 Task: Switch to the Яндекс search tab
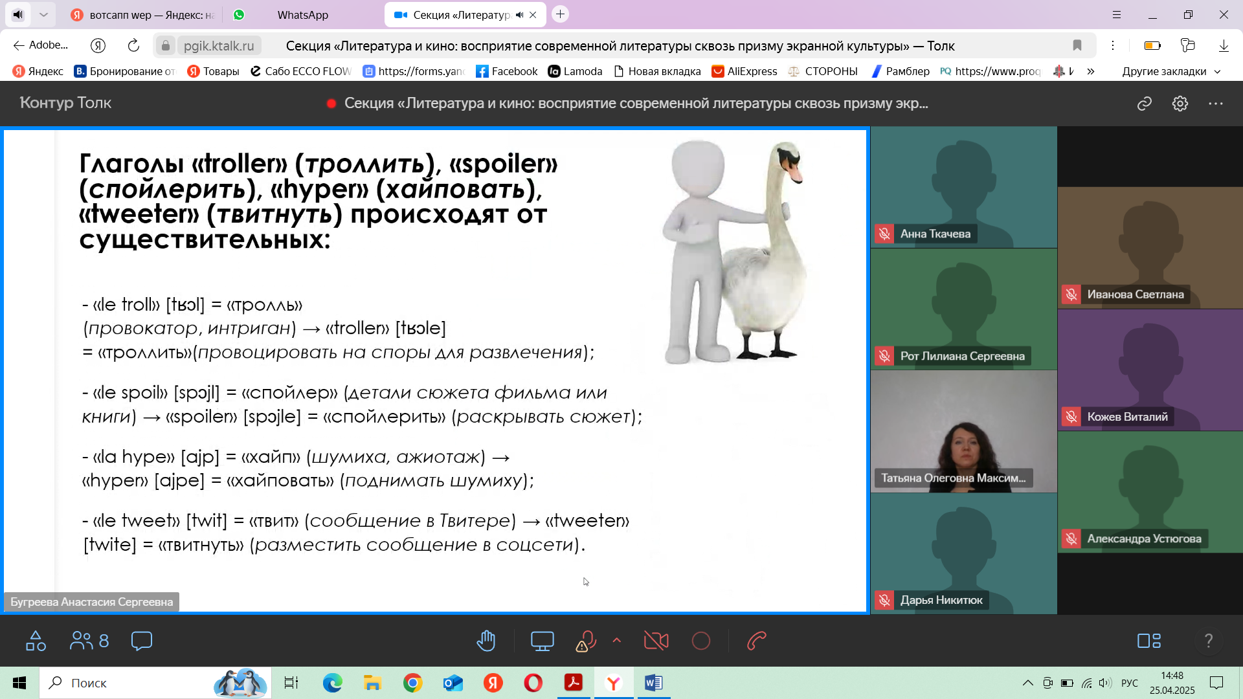click(142, 15)
